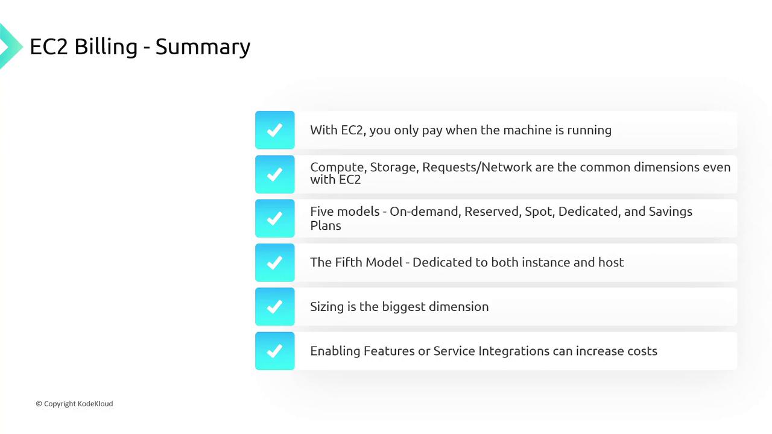The height and width of the screenshot is (434, 772).
Task: Click the checkmark icon beside 'With EC2, you only pay'
Action: click(x=274, y=130)
